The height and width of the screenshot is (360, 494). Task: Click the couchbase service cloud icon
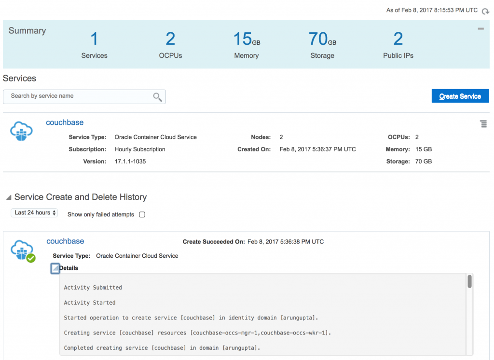[x=21, y=131]
